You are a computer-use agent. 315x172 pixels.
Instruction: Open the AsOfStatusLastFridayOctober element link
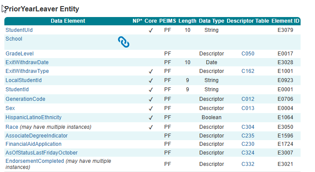(42, 153)
